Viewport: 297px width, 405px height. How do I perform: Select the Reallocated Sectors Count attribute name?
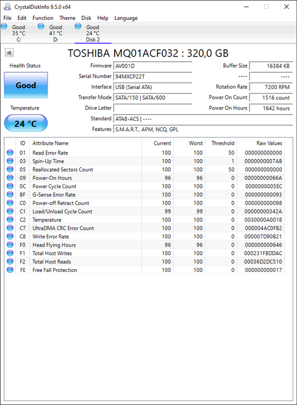(63, 170)
